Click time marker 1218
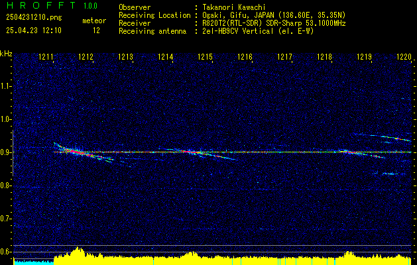Viewport: 417px width, 265px height. click(x=324, y=56)
